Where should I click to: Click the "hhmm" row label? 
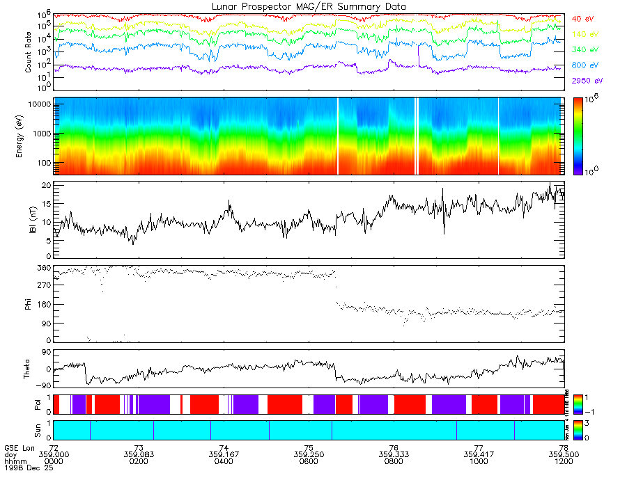pos(14,461)
